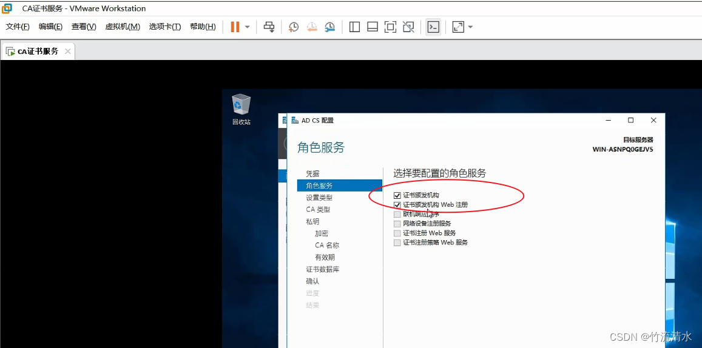Open the 虚拟机(M) menu
The width and height of the screenshot is (702, 348).
click(122, 27)
